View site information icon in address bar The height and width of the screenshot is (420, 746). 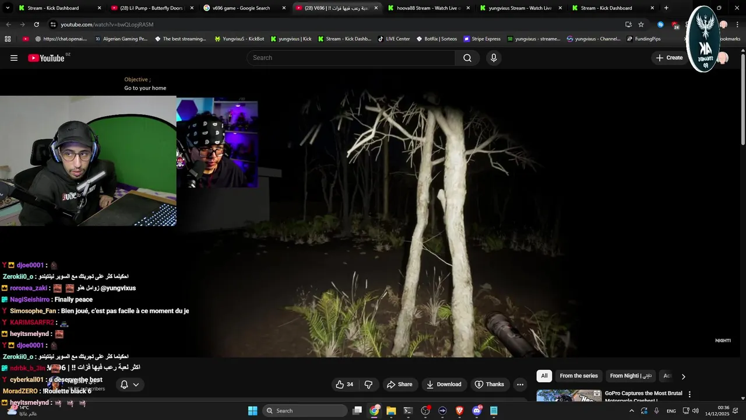pos(53,24)
